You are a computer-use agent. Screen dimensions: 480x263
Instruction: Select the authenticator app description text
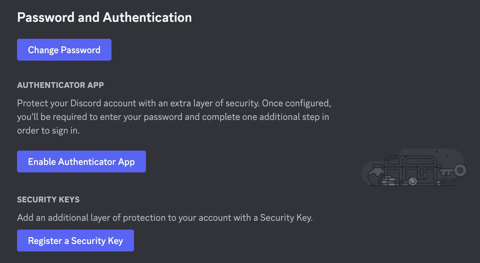[x=174, y=117]
